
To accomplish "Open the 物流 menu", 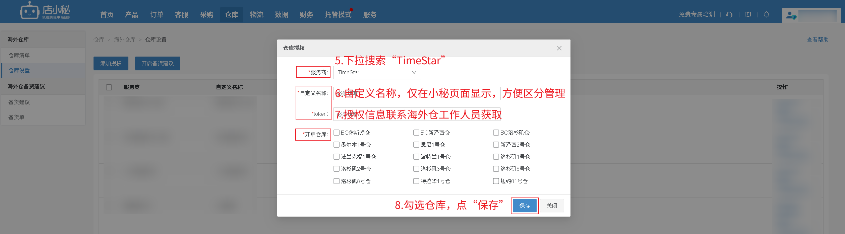I will point(257,15).
